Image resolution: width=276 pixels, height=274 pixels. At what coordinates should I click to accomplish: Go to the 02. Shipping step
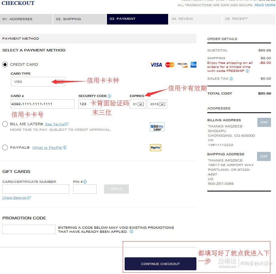[x=80, y=19]
